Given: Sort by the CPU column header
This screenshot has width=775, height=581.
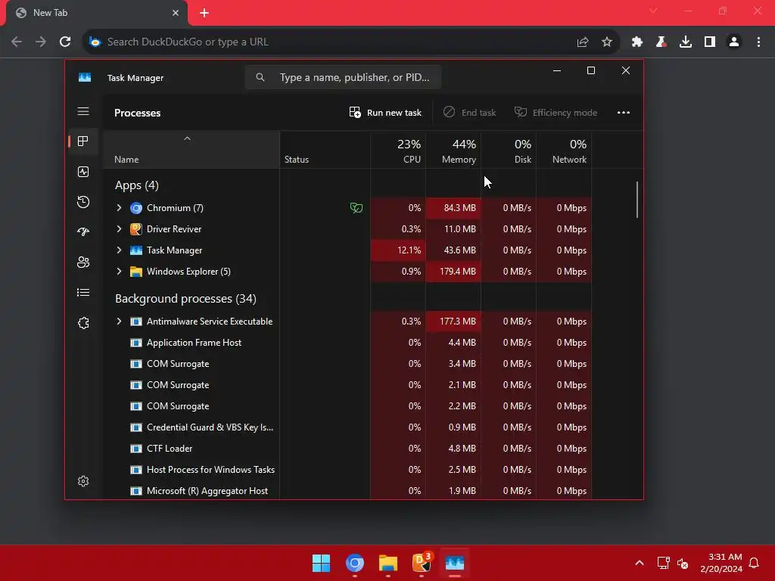Looking at the screenshot, I should [398, 151].
